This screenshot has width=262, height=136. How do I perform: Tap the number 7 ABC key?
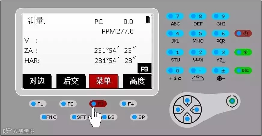tap(175, 16)
